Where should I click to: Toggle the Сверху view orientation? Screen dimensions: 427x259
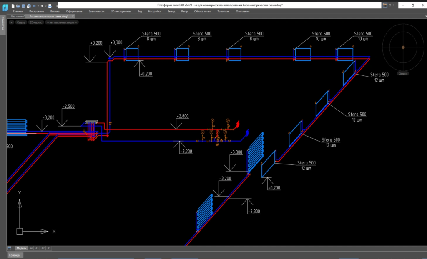coord(21,22)
